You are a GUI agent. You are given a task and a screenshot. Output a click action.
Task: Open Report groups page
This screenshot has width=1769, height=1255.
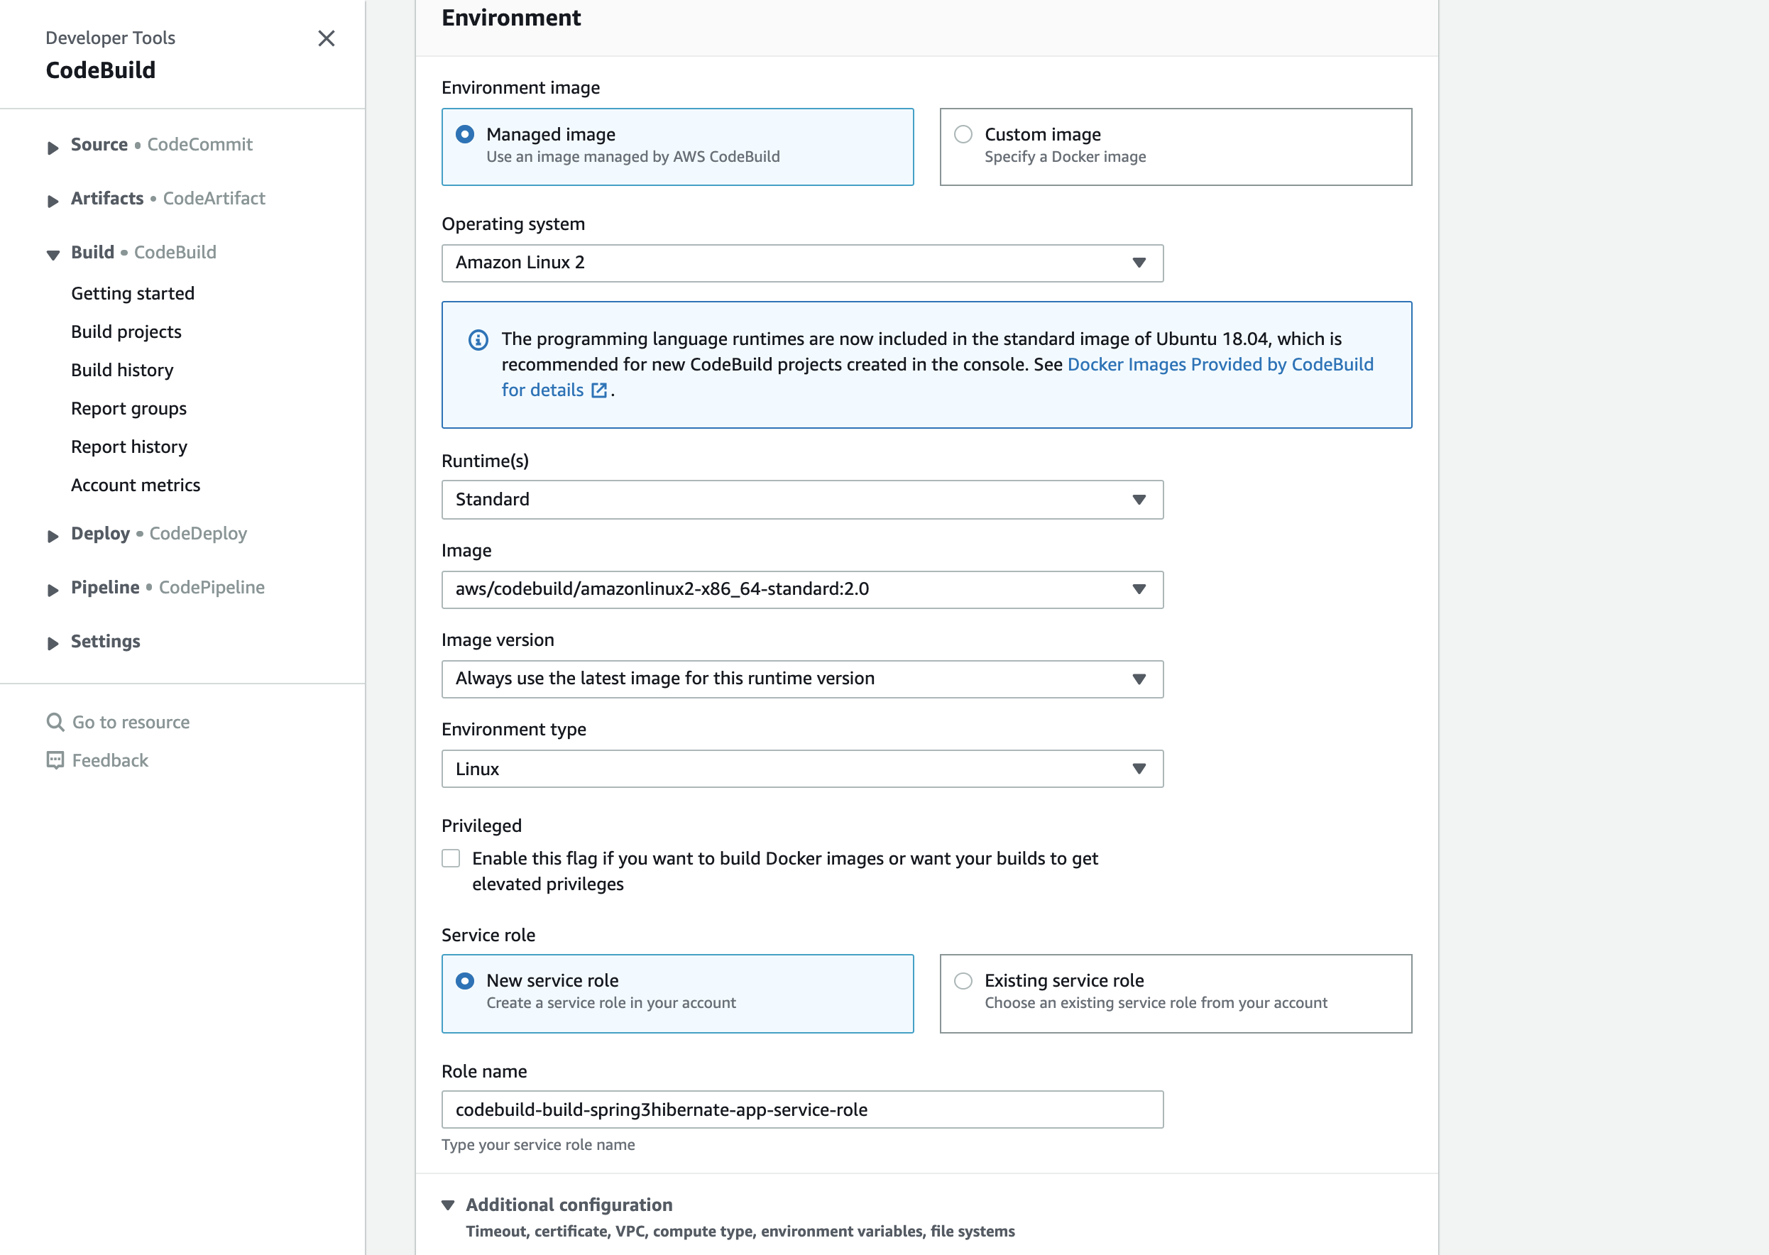129,409
